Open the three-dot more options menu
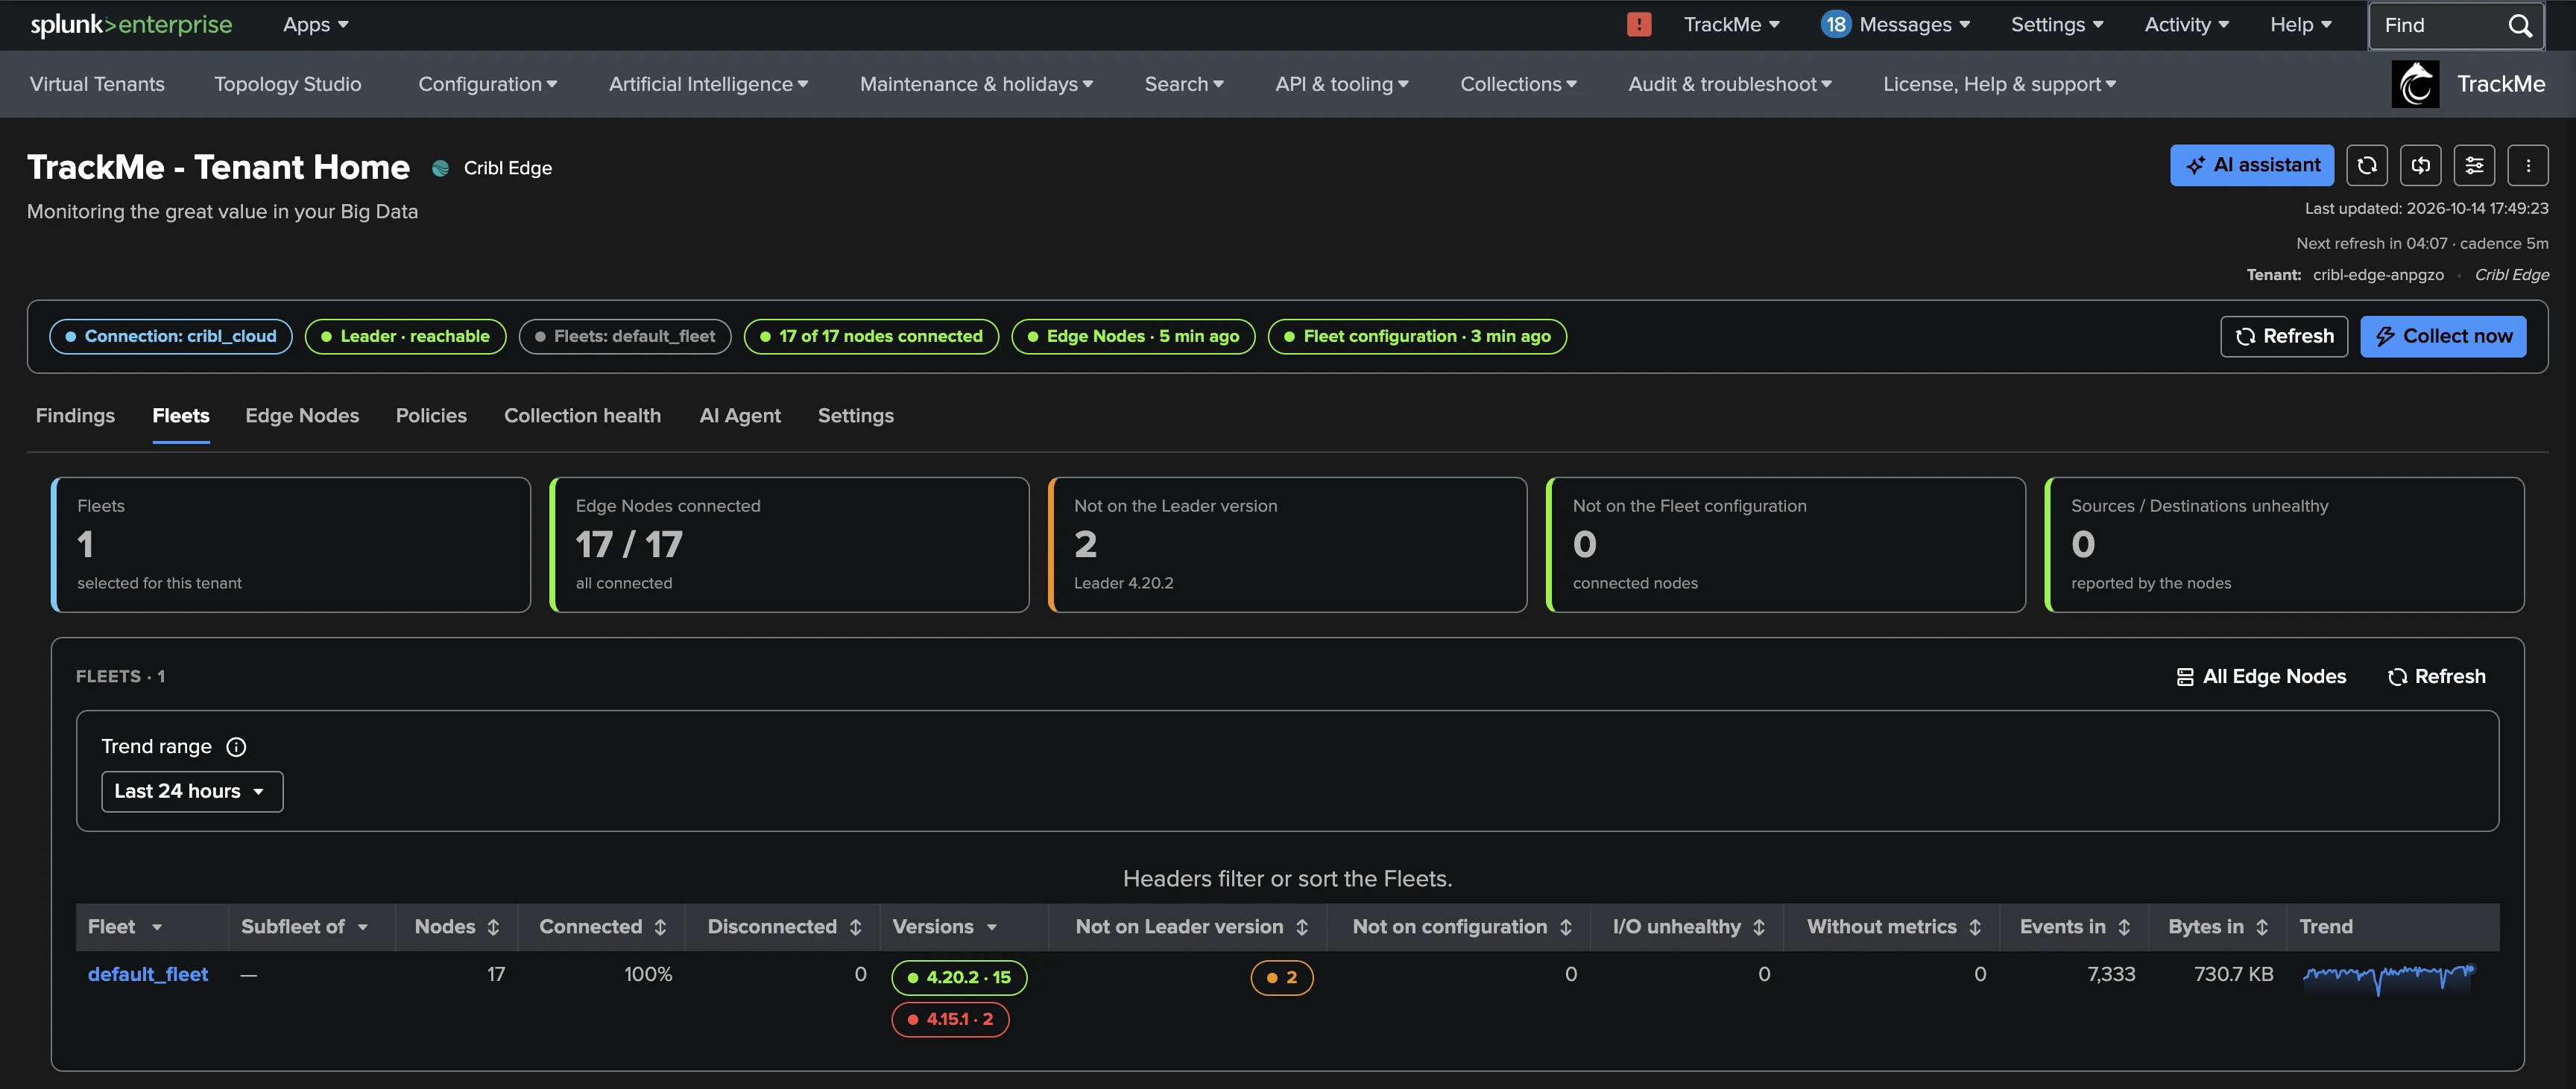2576x1089 pixels. click(2528, 165)
